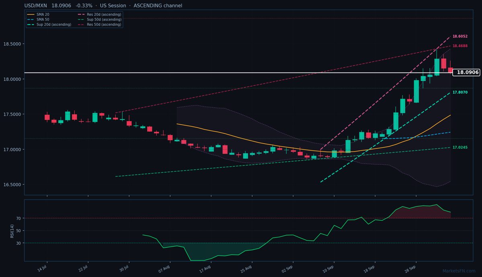Click the RSI(14) axis label
Screen dimensions: 482x277
12,230
